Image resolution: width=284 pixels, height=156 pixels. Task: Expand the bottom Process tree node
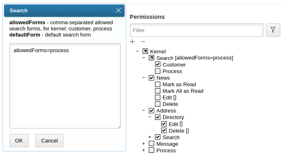(x=143, y=150)
